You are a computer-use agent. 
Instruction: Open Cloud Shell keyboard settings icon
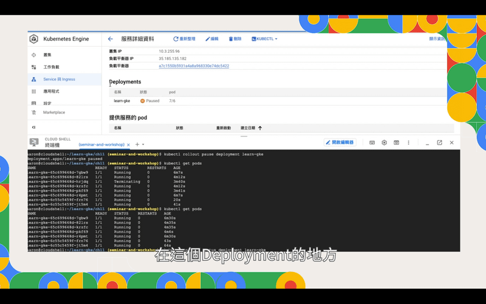[372, 143]
